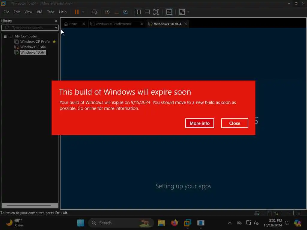Open the Help menu
The image size is (307, 230).
tap(63, 12)
